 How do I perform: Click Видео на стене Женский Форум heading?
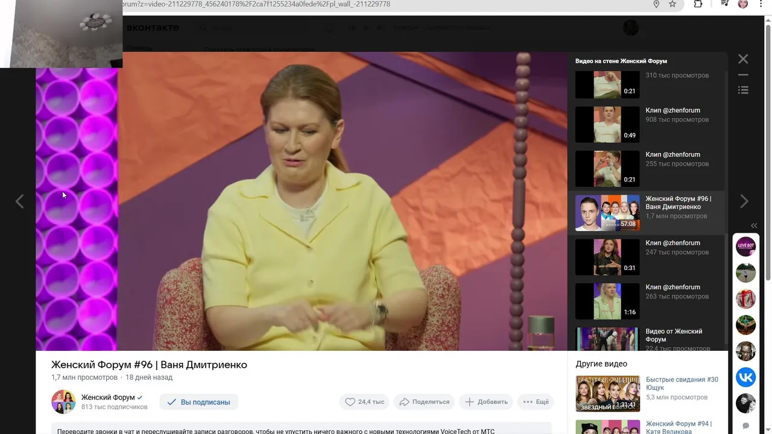(621, 61)
